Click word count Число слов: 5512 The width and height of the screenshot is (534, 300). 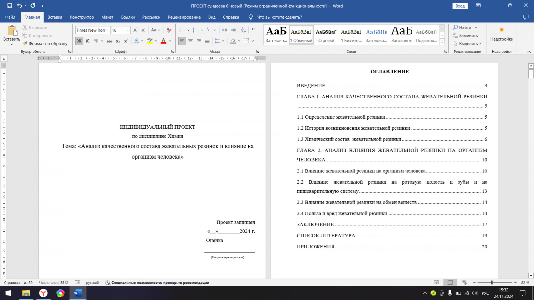pyautogui.click(x=53, y=282)
